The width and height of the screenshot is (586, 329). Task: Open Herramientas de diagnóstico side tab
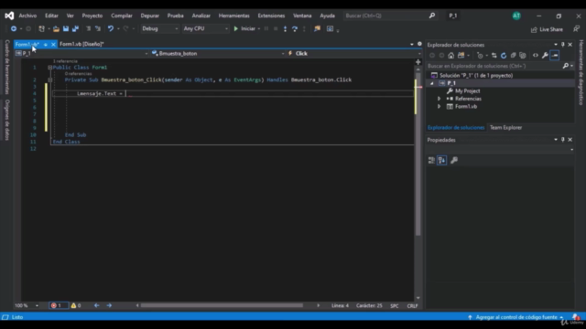[581, 72]
